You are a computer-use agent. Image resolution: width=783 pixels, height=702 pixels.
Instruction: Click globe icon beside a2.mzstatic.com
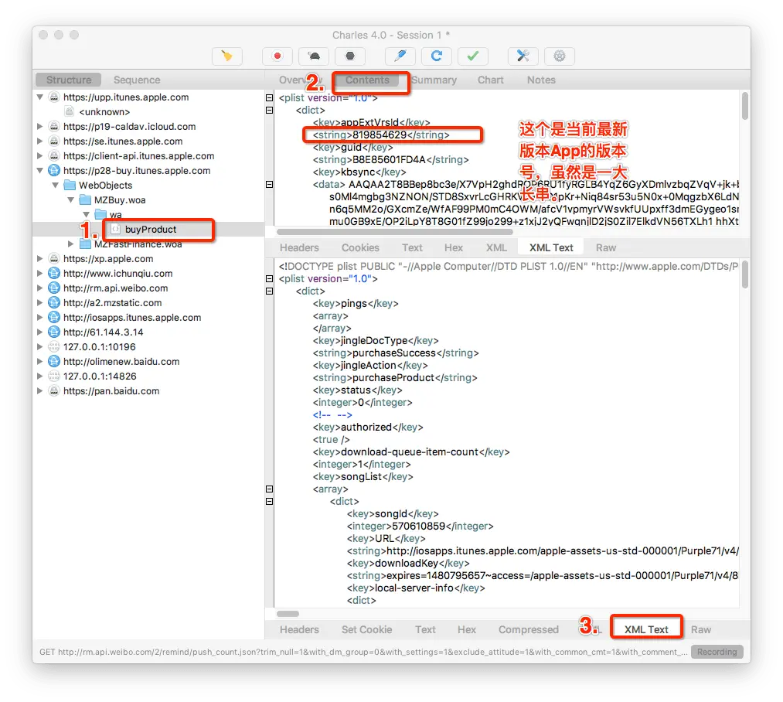(x=54, y=303)
